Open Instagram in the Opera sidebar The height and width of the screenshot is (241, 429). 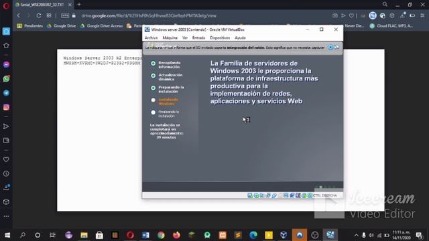pyautogui.click(x=6, y=107)
